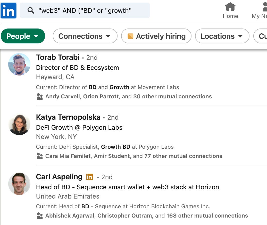Click Carl Aspeling's profile photo
The height and width of the screenshot is (225, 267).
[x=19, y=184]
